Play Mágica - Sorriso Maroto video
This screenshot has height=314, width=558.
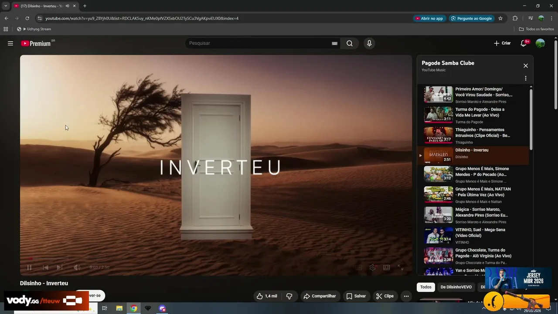point(473,215)
